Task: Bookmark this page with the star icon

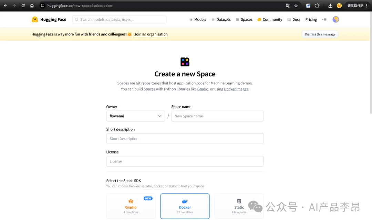Action: tap(296, 6)
